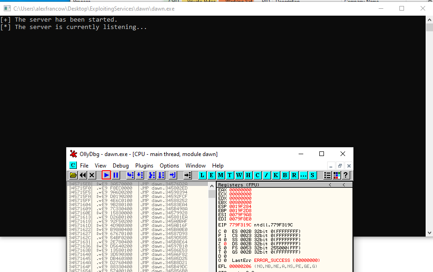Open the Memory map with the M icon
Image resolution: width=433 pixels, height=272 pixels.
(x=220, y=175)
